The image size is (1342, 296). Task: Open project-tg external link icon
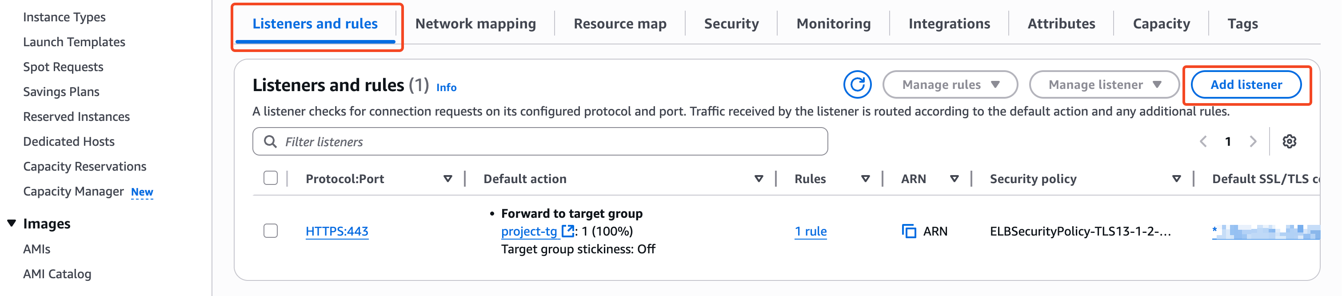[x=567, y=231]
